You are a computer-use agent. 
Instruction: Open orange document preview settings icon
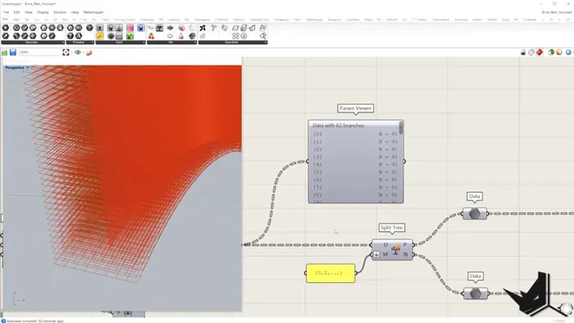coord(559,52)
